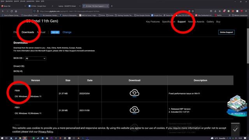Go back using browser back arrow

coord(3,11)
